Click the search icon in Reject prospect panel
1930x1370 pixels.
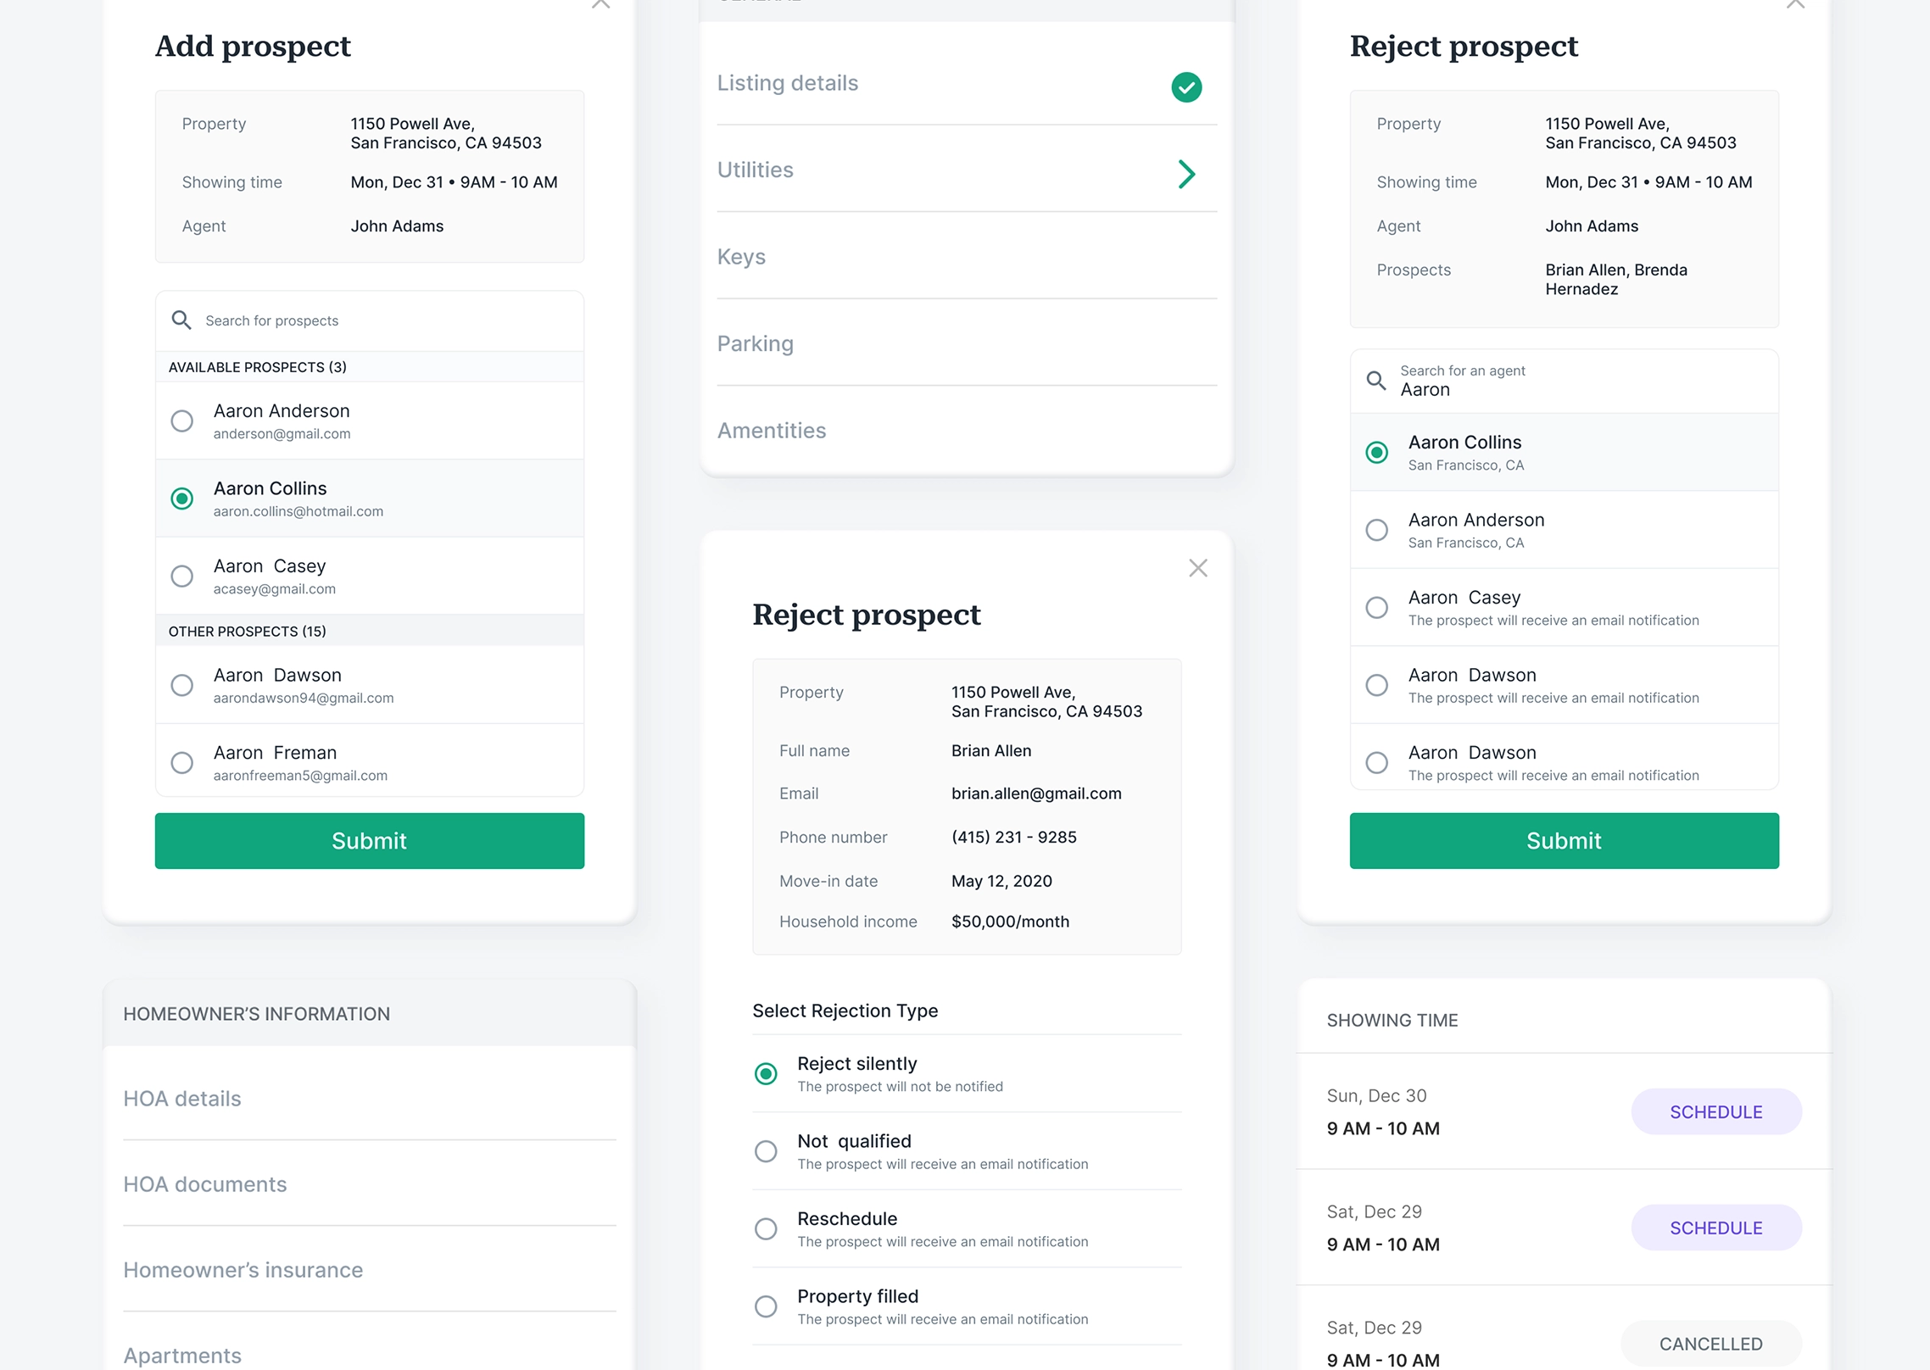[1375, 378]
